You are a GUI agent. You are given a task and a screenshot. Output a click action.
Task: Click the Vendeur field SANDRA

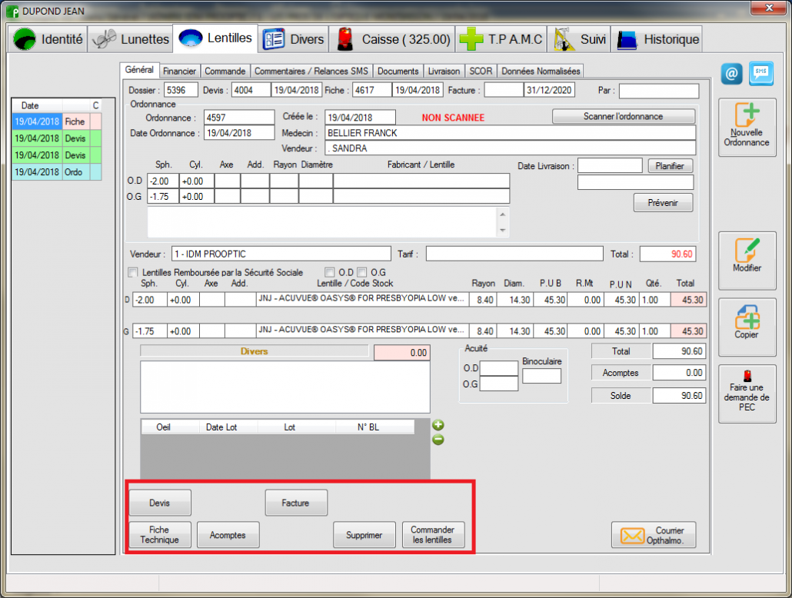(510, 148)
